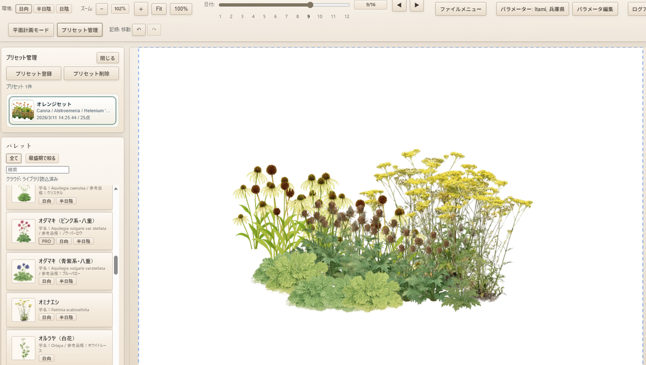This screenshot has height=365, width=646.
Task: Click the プリセット登録 button
Action: 34,73
